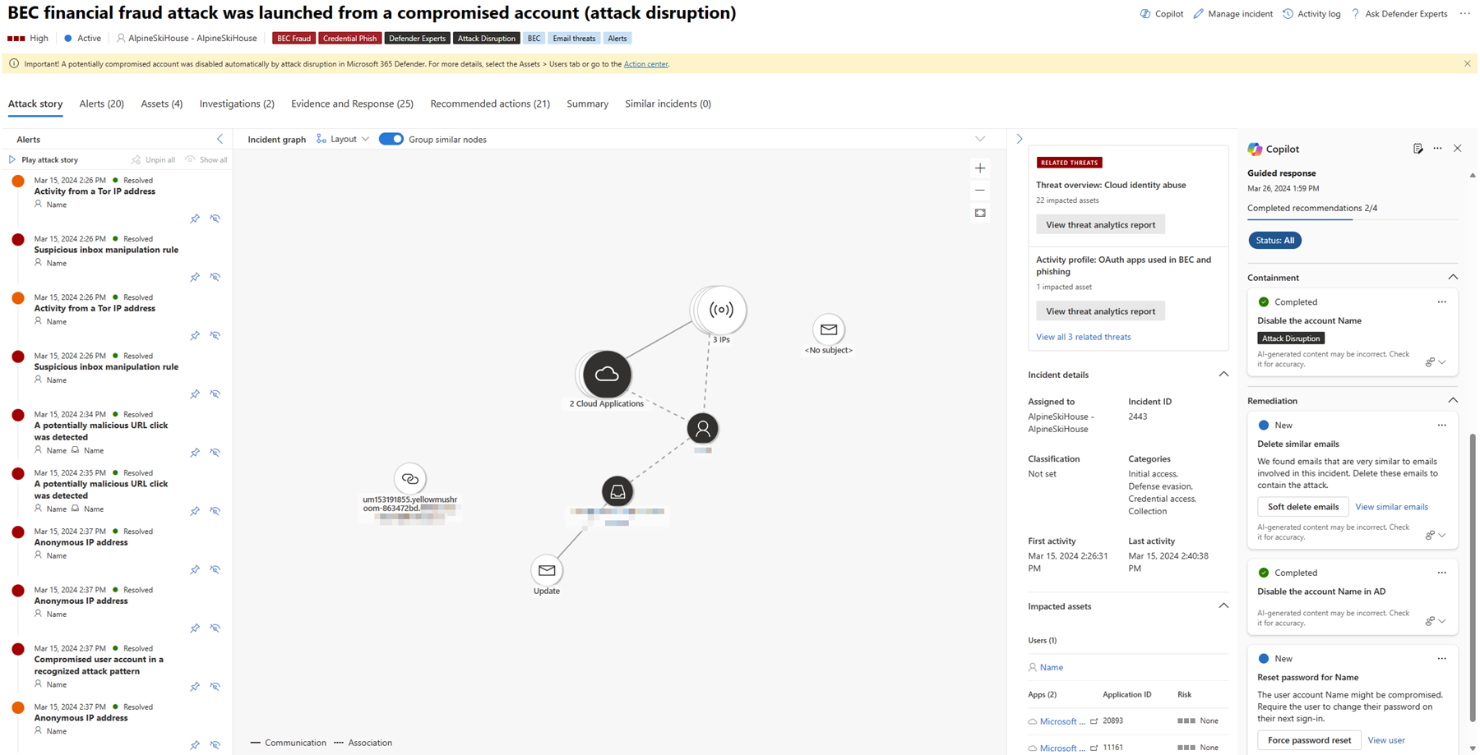Zoom in on the incident graph
1480x755 pixels.
point(980,168)
